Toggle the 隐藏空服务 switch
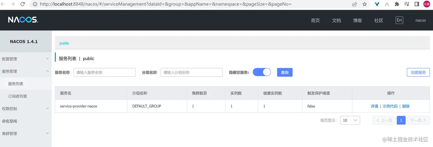Viewport: 433px width, 147px height. (262, 72)
